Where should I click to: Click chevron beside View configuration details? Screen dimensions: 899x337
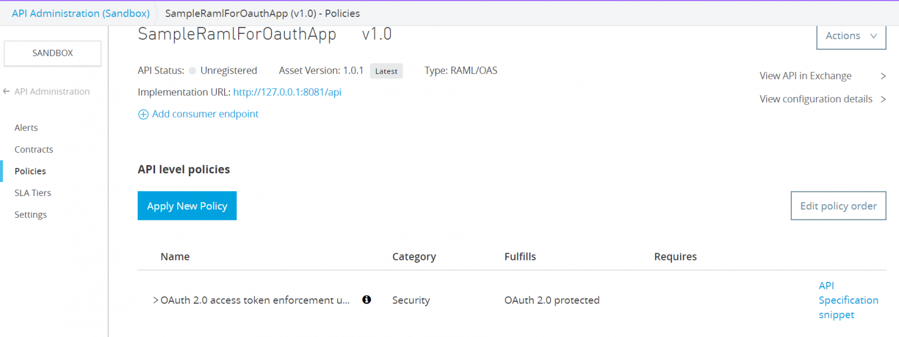(883, 99)
